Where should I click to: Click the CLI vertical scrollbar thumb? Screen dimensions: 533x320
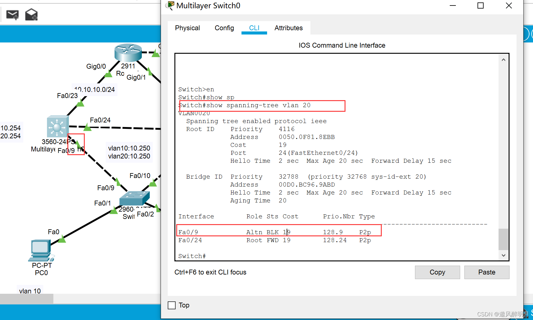coord(503,239)
